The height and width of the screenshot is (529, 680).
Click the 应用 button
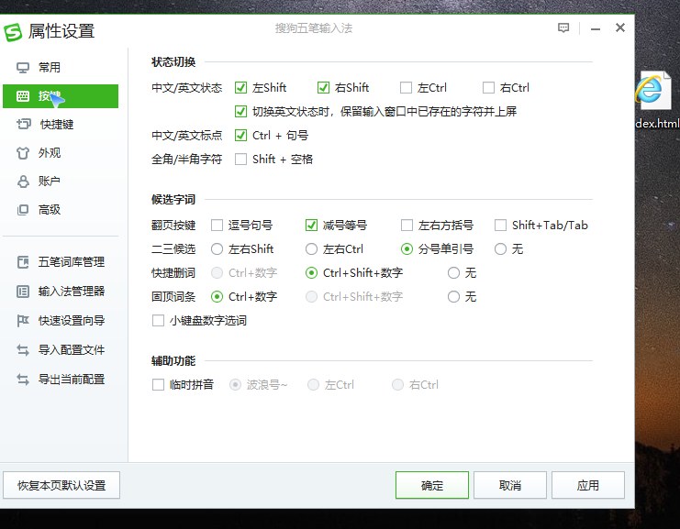[x=588, y=485]
